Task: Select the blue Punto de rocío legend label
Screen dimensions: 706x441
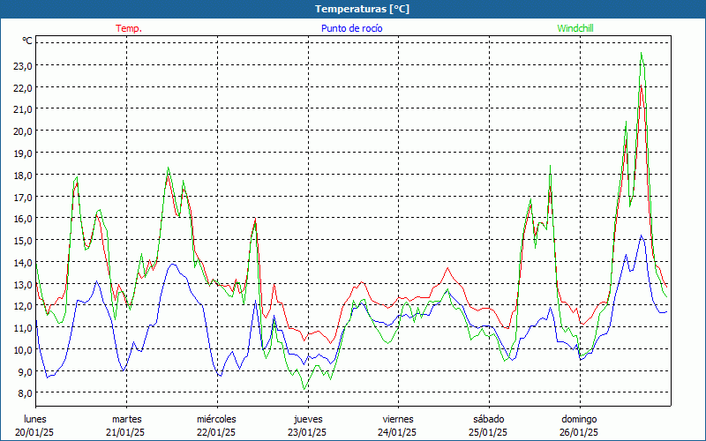Action: (352, 28)
